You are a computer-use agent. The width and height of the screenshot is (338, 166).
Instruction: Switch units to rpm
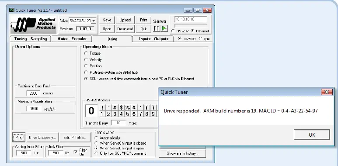(x=200, y=39)
